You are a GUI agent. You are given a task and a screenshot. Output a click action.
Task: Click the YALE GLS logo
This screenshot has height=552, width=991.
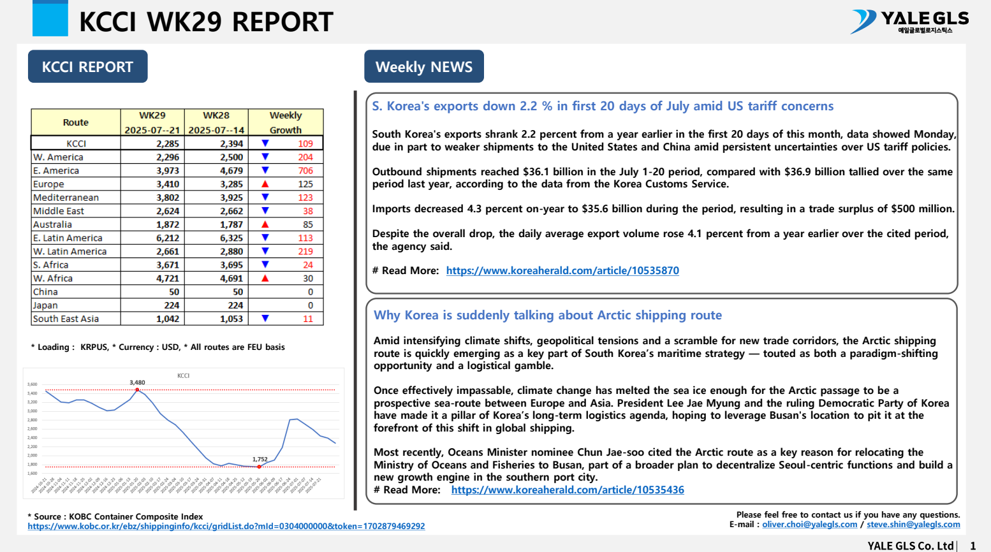[909, 22]
